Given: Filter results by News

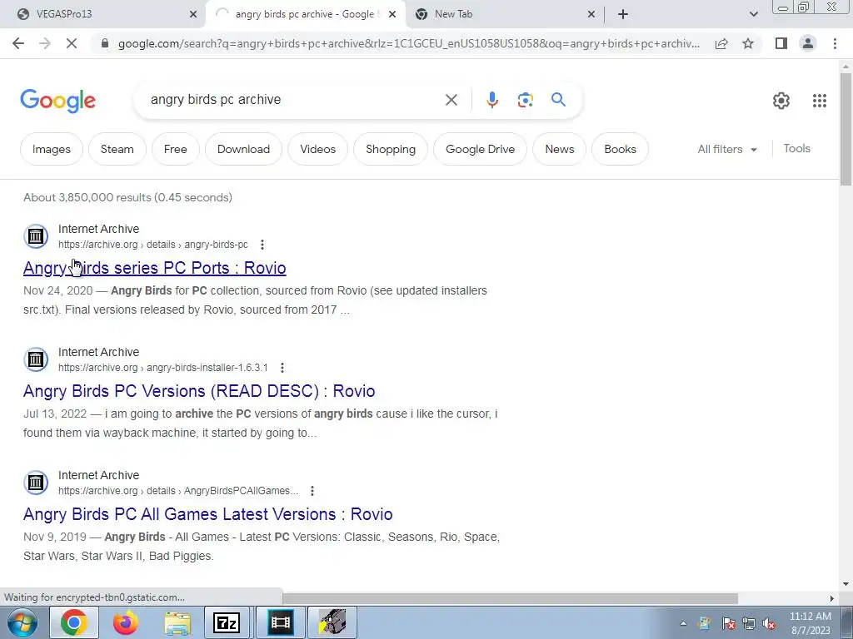Looking at the screenshot, I should coord(559,149).
